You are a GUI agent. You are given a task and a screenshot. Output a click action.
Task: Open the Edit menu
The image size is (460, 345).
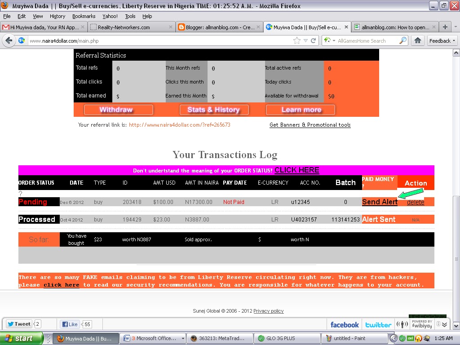point(22,16)
